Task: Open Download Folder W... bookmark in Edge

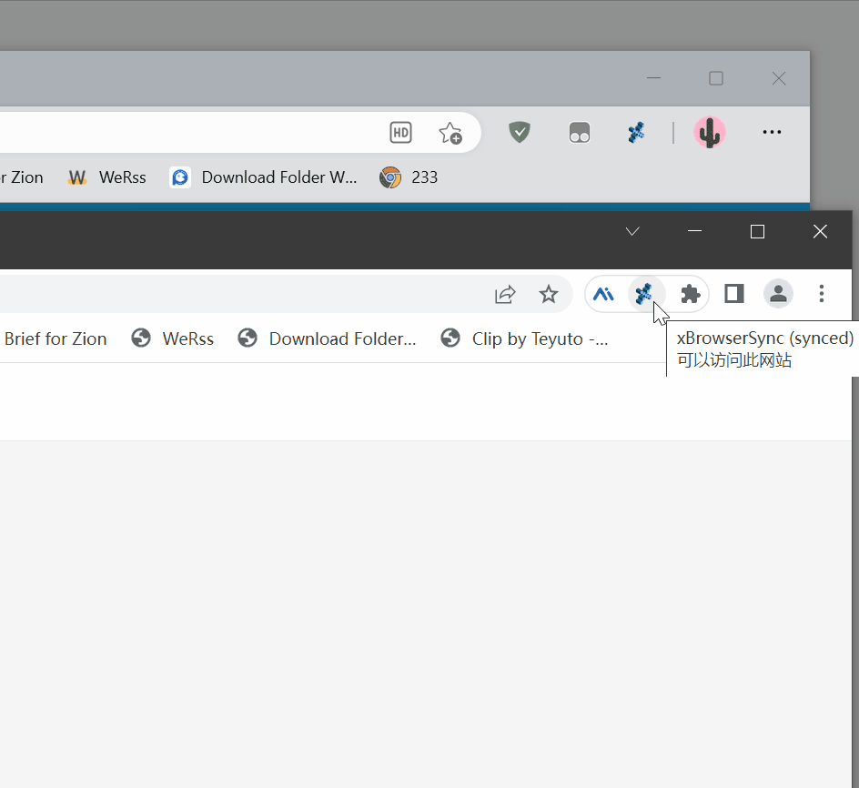Action: point(264,177)
